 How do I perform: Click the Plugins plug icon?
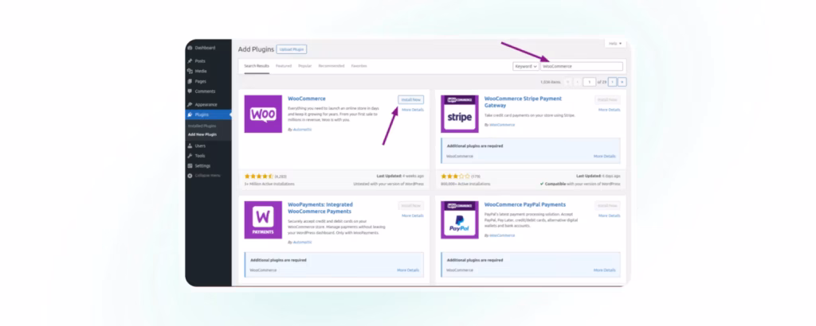click(190, 114)
